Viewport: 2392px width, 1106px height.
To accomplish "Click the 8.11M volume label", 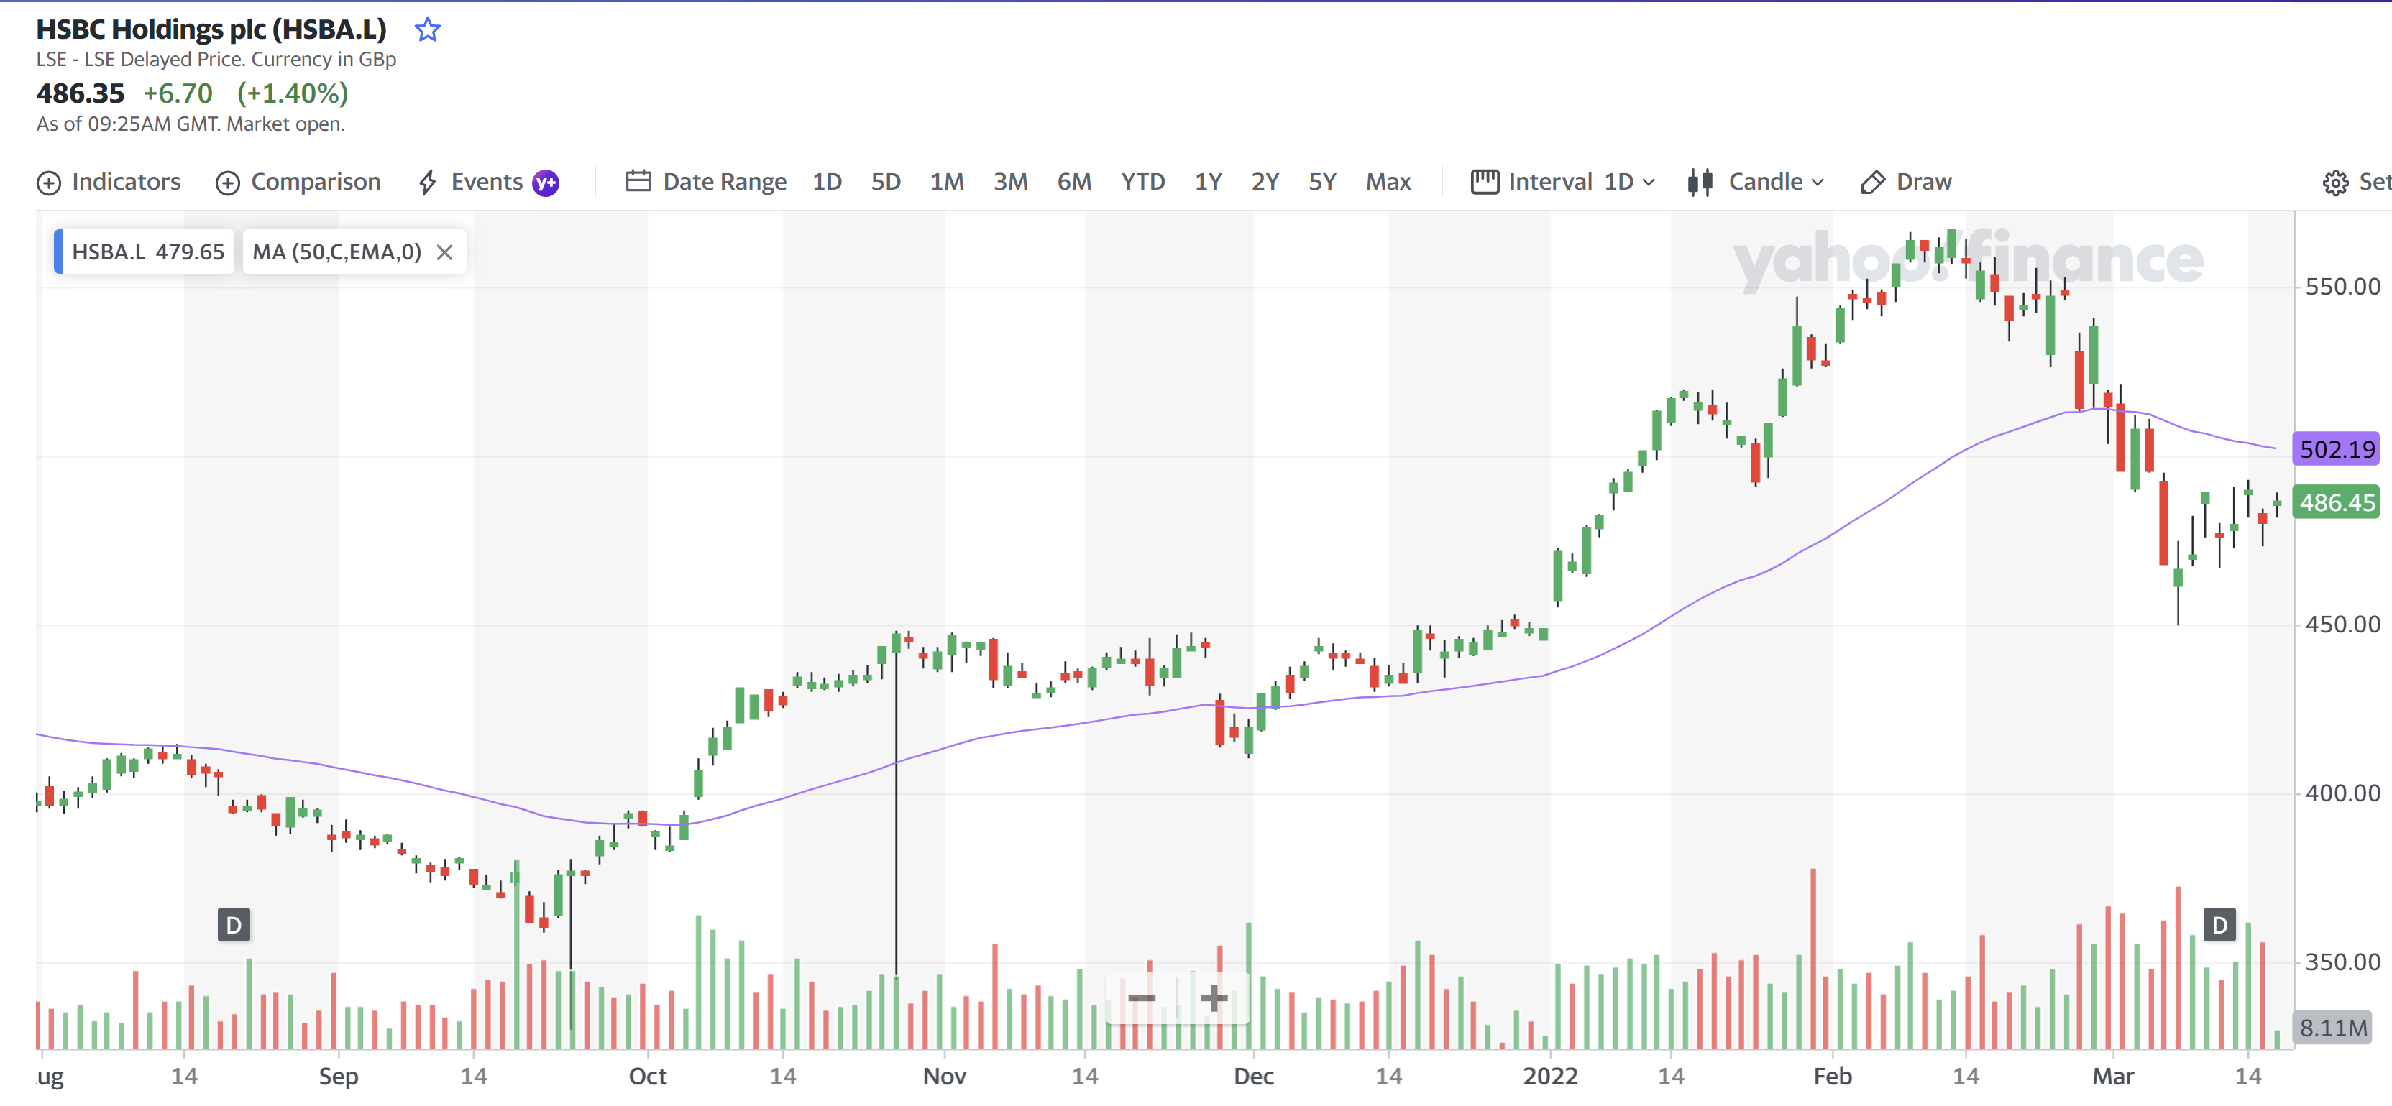I will [2332, 1028].
